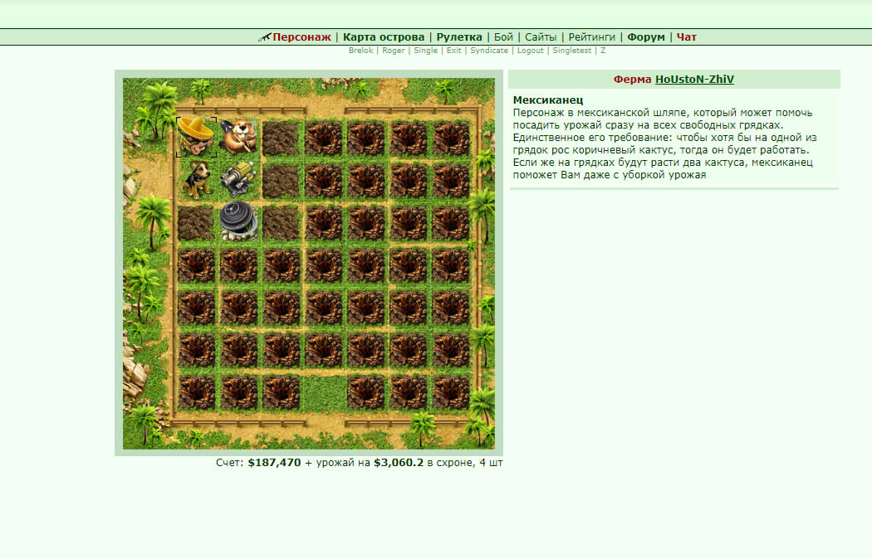Click the $3,060.2 harvest value
This screenshot has width=872, height=559.
pyautogui.click(x=399, y=463)
